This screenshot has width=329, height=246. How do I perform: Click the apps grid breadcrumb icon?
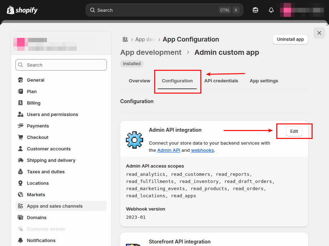click(125, 39)
